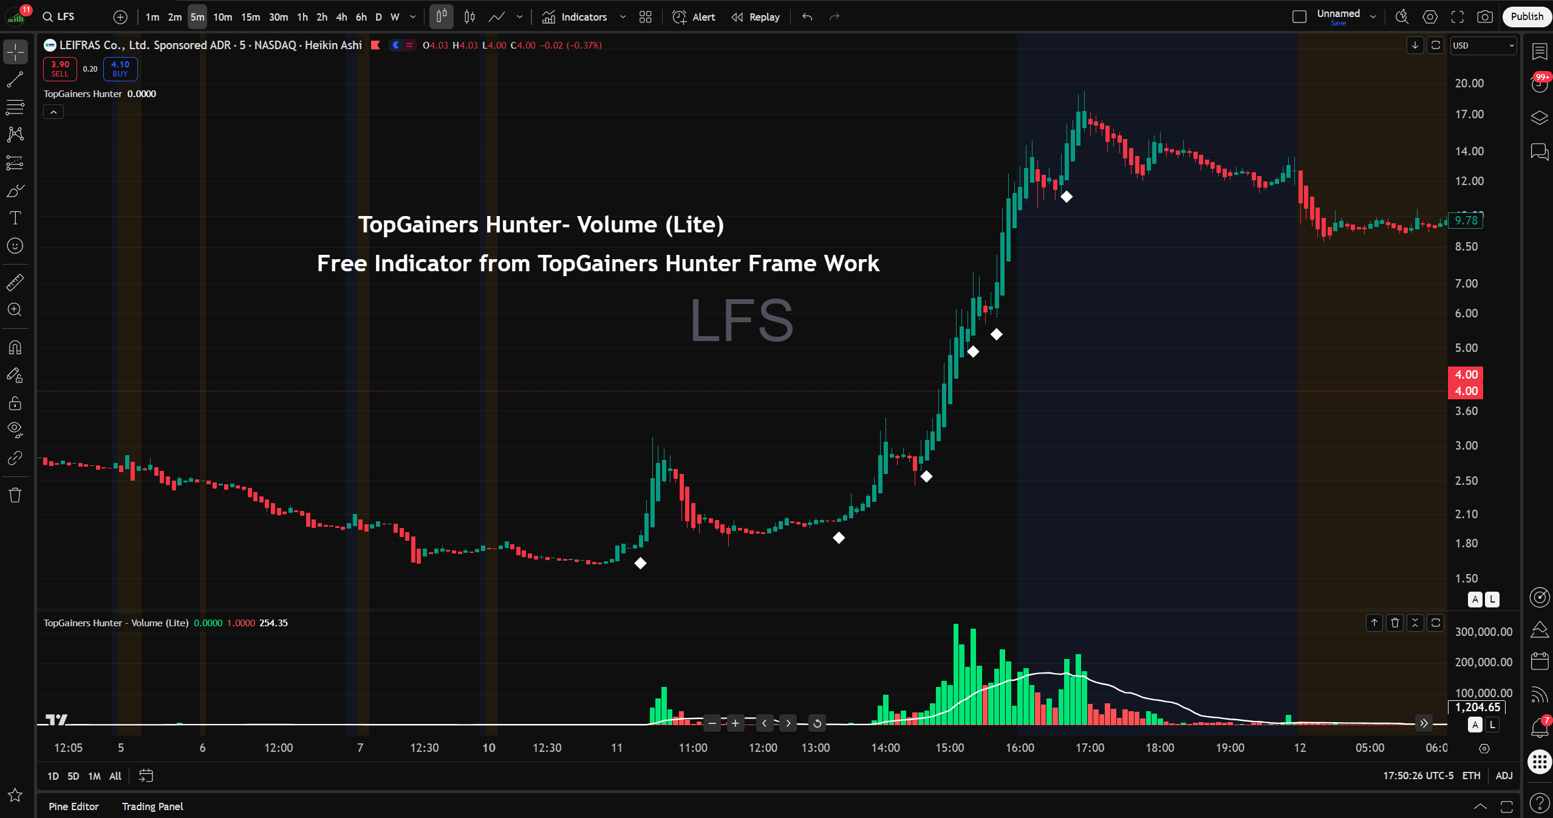The image size is (1553, 818).
Task: Open chart settings via the gear icon
Action: (1430, 17)
